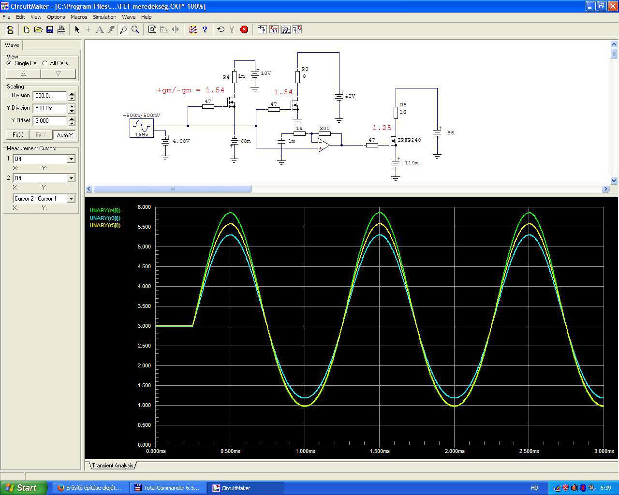Decrease X Division with spinner down arrow
Image resolution: width=619 pixels, height=495 pixels.
72,98
